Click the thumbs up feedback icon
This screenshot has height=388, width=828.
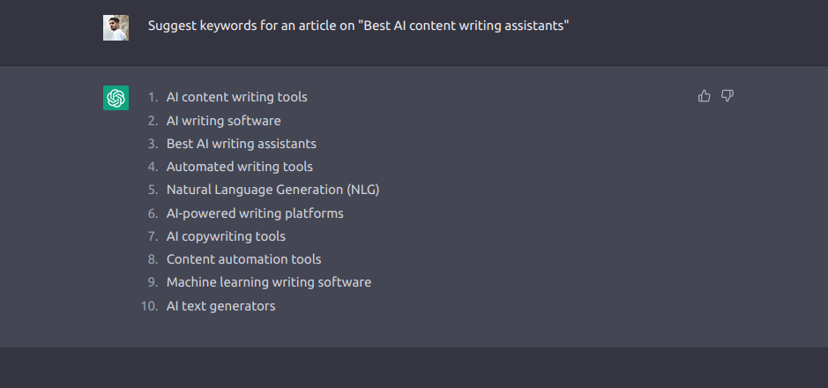[704, 95]
